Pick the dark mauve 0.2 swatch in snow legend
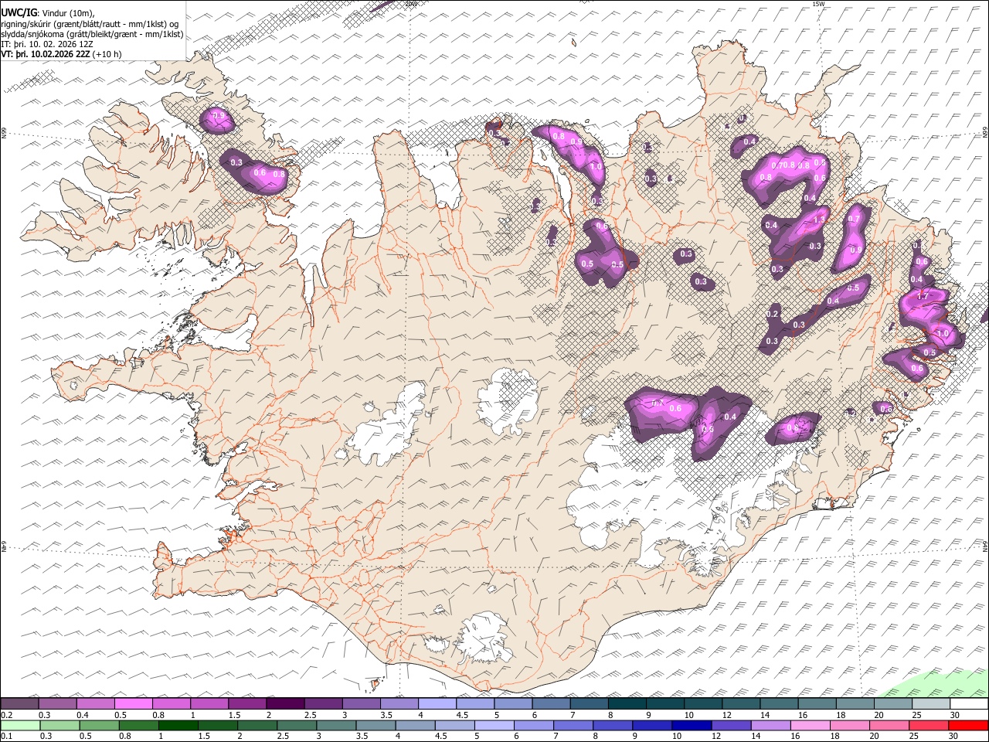 pyautogui.click(x=19, y=704)
